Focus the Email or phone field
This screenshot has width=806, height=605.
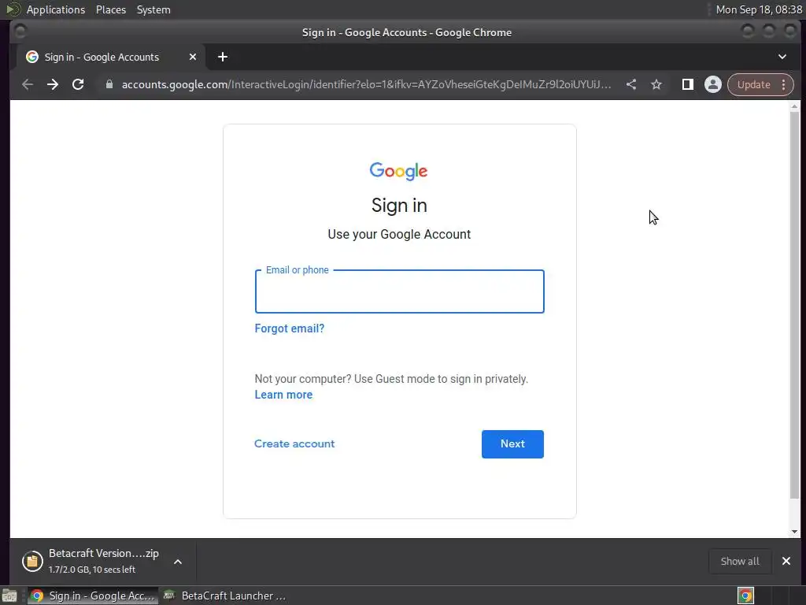[399, 291]
